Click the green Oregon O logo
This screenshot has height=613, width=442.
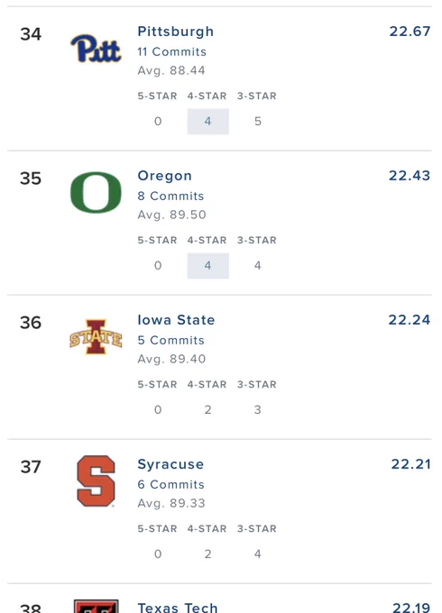pos(96,192)
